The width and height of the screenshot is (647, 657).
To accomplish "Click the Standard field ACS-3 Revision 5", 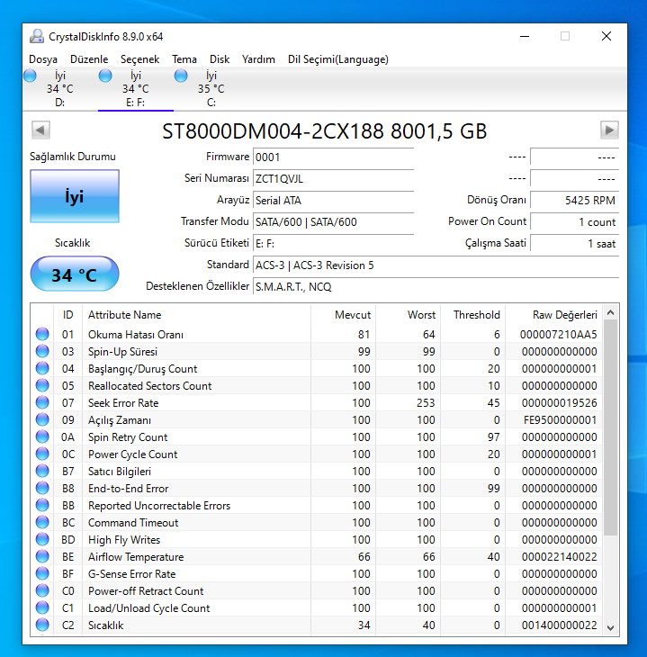I will 436,265.
